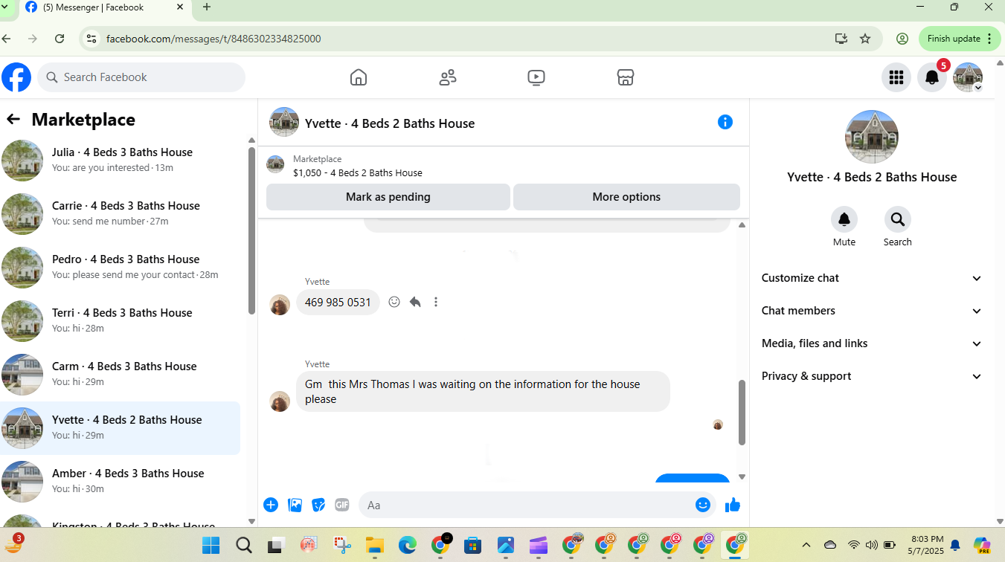Screen dimensions: 1005x562
Task: Click the browser address bar URL
Action: coord(213,39)
